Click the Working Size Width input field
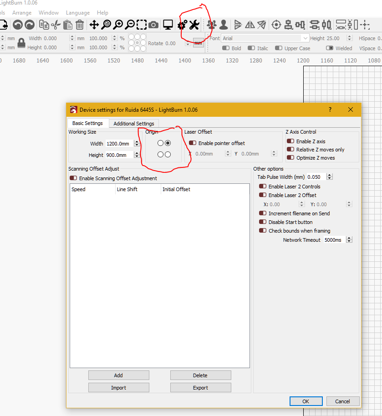This screenshot has height=416, width=382. click(117, 143)
